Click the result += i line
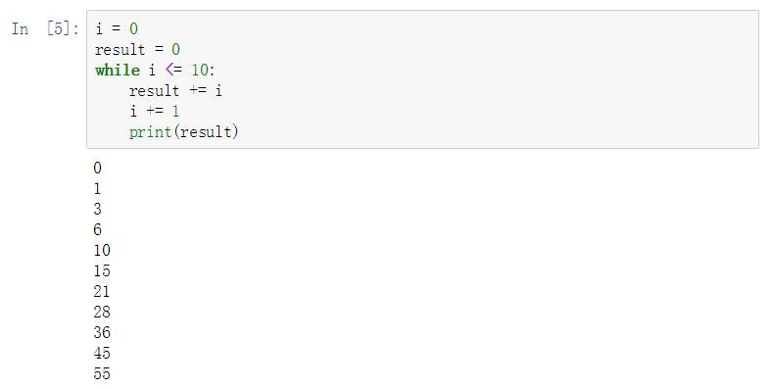 (x=175, y=90)
